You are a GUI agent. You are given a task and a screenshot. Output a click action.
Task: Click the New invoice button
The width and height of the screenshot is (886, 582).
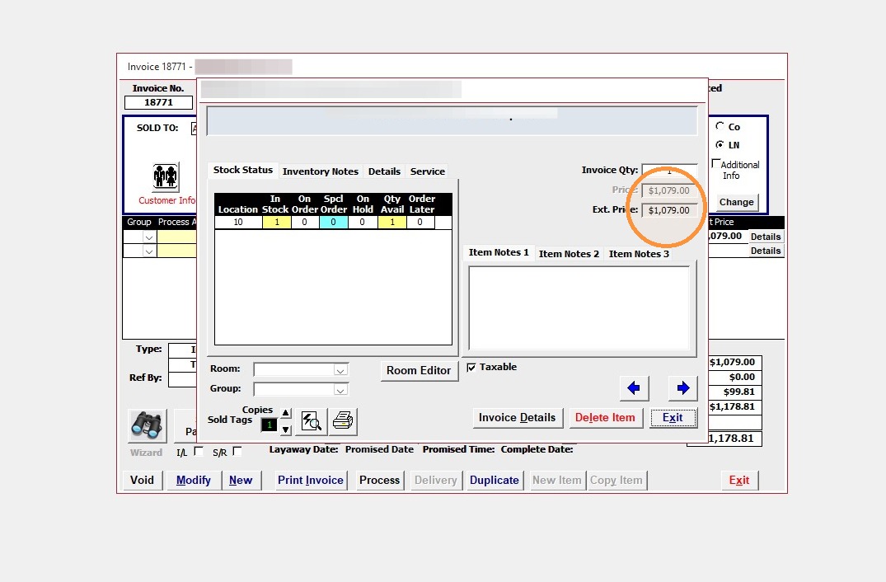[241, 481]
